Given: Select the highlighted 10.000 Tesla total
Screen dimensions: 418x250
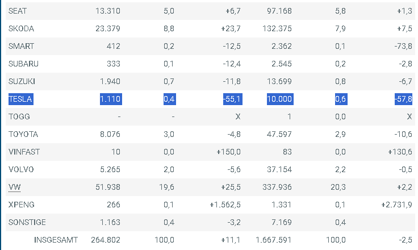Looking at the screenshot, I should (x=280, y=99).
